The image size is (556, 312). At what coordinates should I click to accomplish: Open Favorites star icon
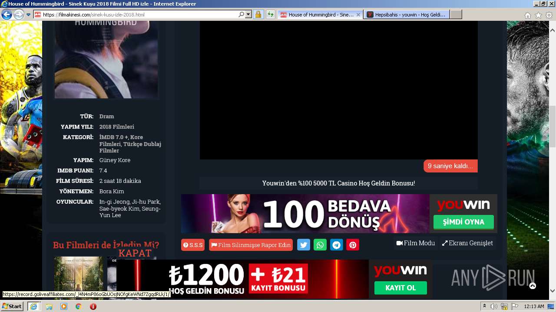(x=538, y=15)
